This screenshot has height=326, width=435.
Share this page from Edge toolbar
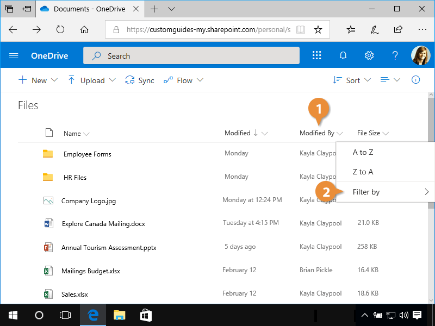point(398,29)
